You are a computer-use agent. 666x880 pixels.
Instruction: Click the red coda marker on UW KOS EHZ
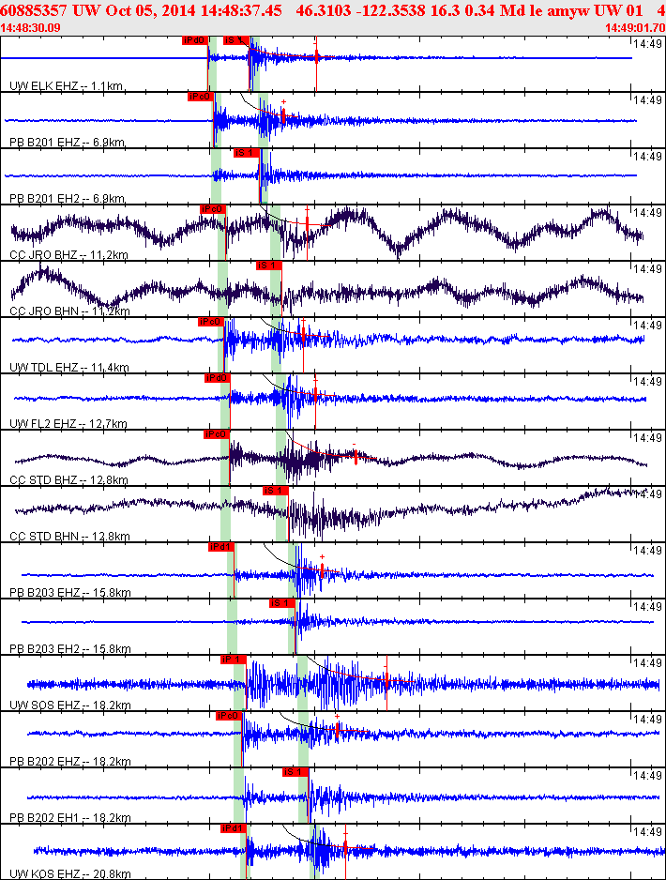(345, 845)
